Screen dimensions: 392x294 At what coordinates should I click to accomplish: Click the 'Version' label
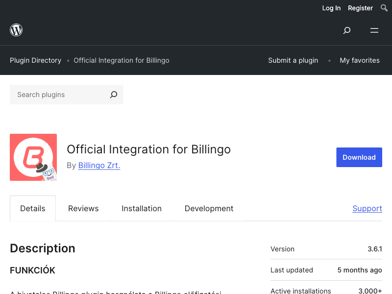point(283,249)
